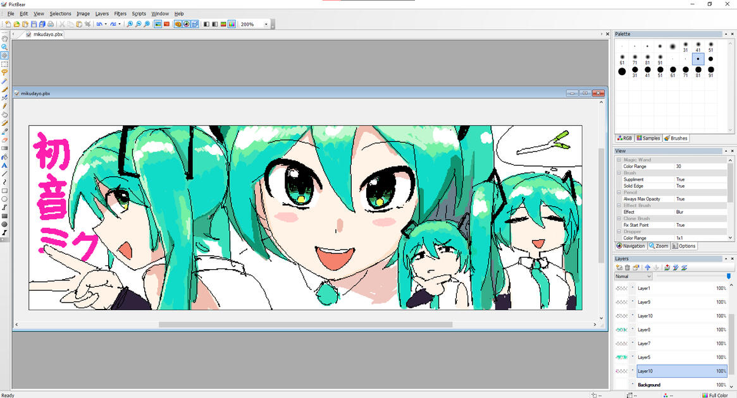Image resolution: width=737 pixels, height=398 pixels.
Task: Pick the Lasso selection tool
Action: (x=4, y=73)
